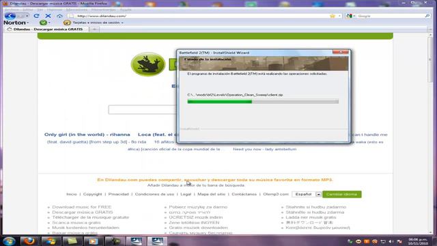Click the volume speaker icon in system tray
Viewport: 437px width, 246px height.
pyautogui.click(x=391, y=241)
